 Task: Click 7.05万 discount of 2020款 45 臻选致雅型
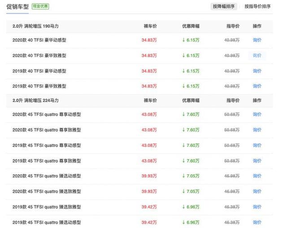(191, 191)
